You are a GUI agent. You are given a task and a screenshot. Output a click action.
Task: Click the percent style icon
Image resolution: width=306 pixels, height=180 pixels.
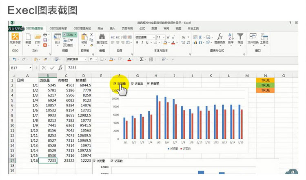[x=183, y=37]
